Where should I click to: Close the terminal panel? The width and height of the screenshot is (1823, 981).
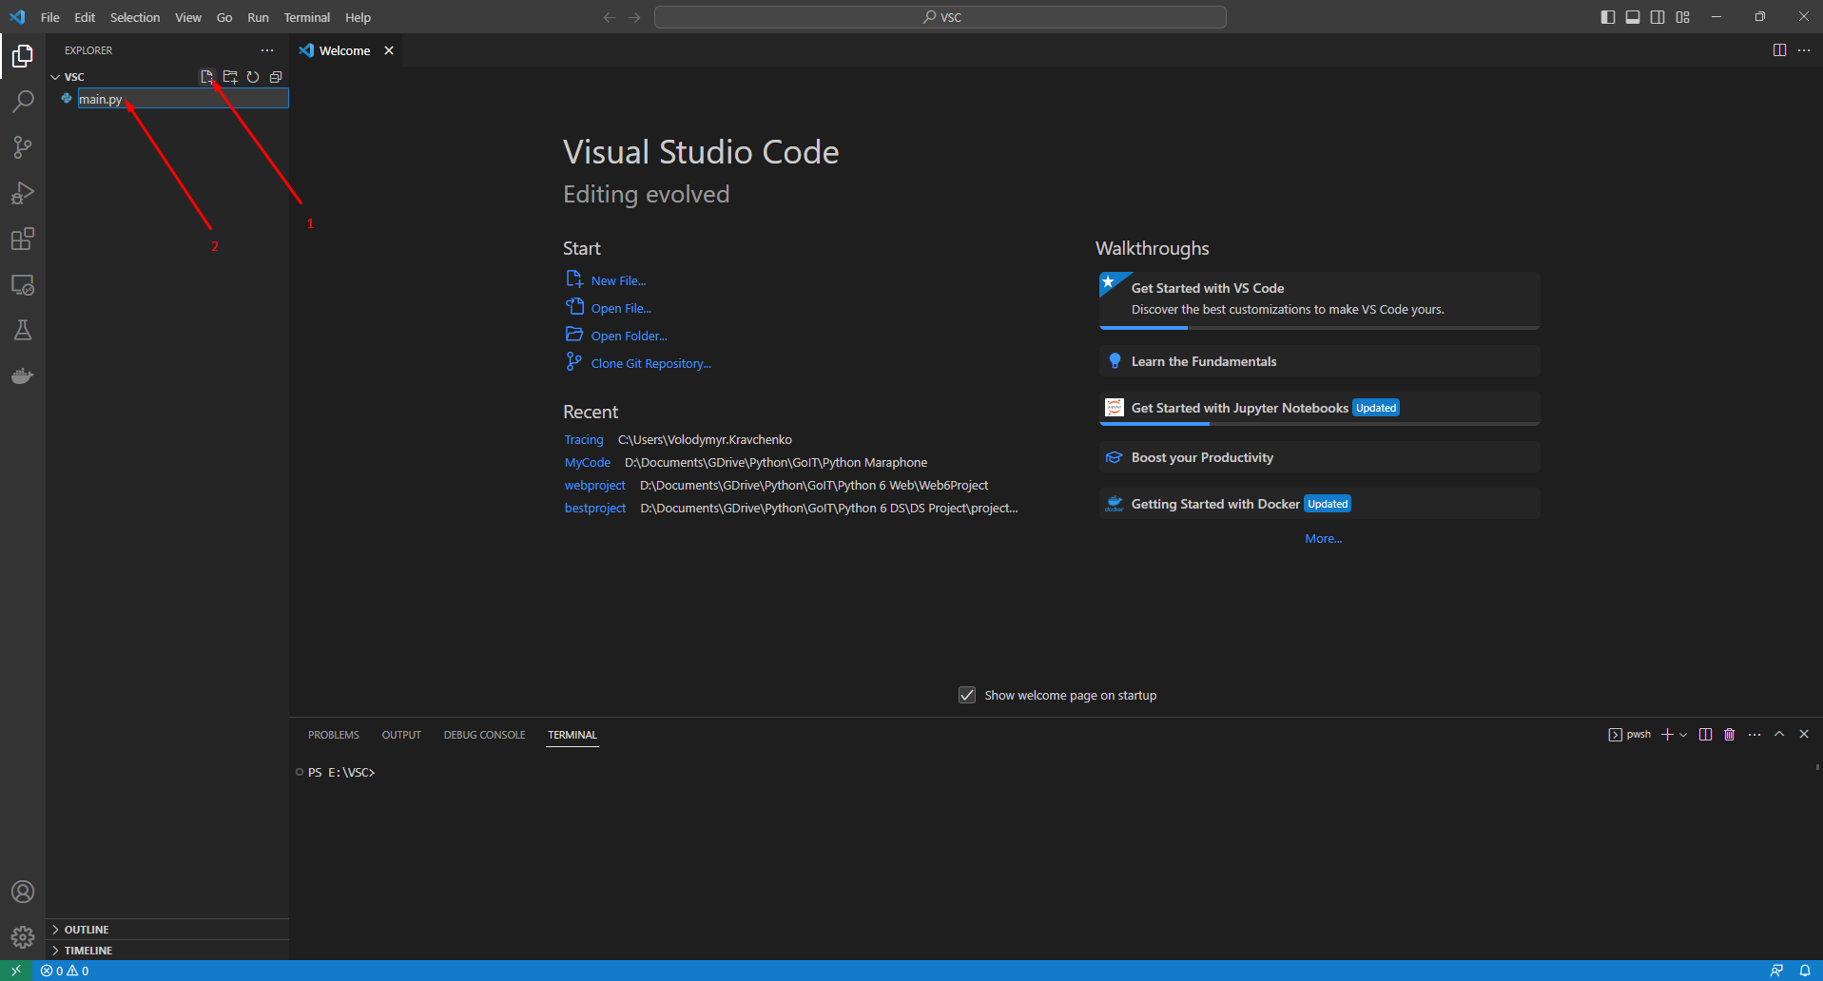click(x=1804, y=734)
